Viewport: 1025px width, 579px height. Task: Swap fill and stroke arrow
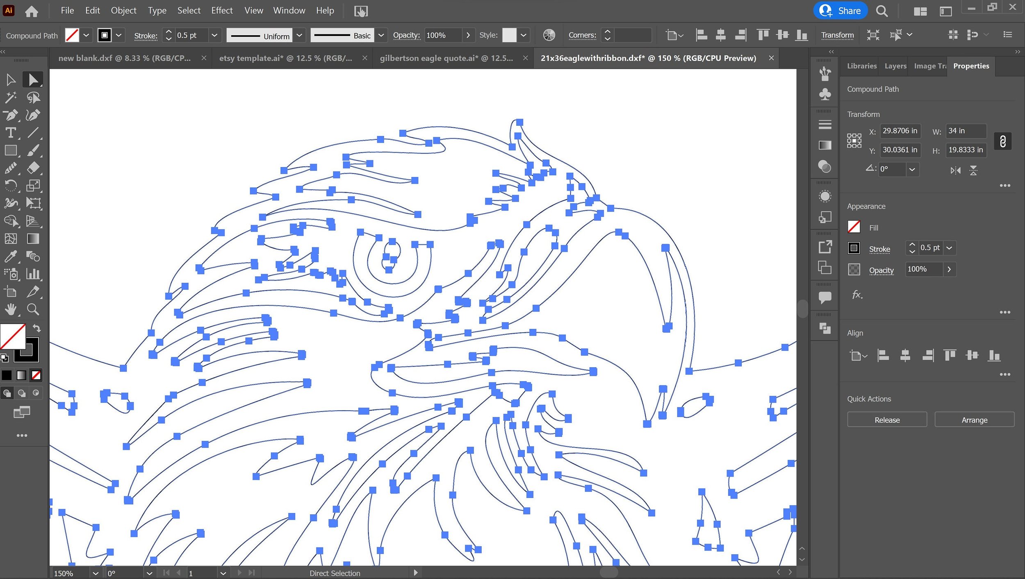pos(36,328)
